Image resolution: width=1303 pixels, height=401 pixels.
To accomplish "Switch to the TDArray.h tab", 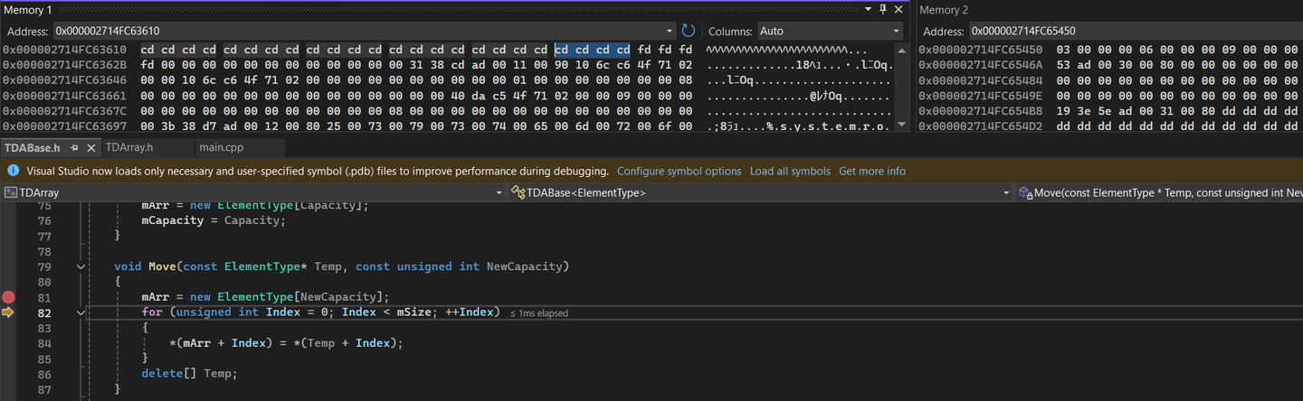I will click(x=129, y=147).
